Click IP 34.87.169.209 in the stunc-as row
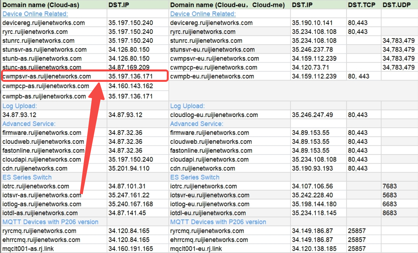The height and width of the screenshot is (253, 418). click(138, 67)
